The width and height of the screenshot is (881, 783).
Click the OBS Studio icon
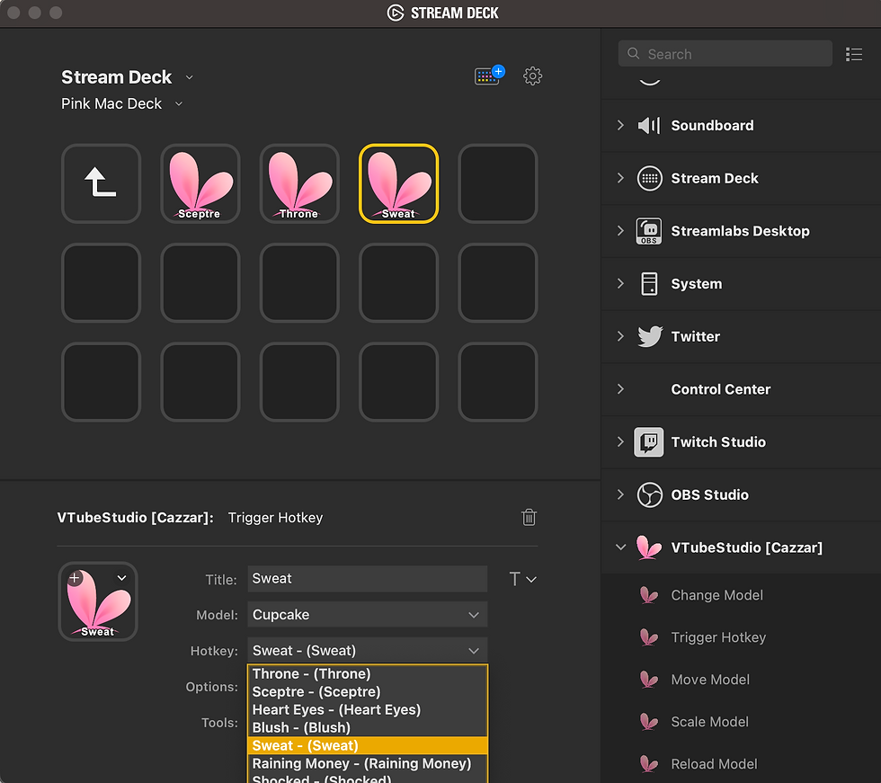649,494
